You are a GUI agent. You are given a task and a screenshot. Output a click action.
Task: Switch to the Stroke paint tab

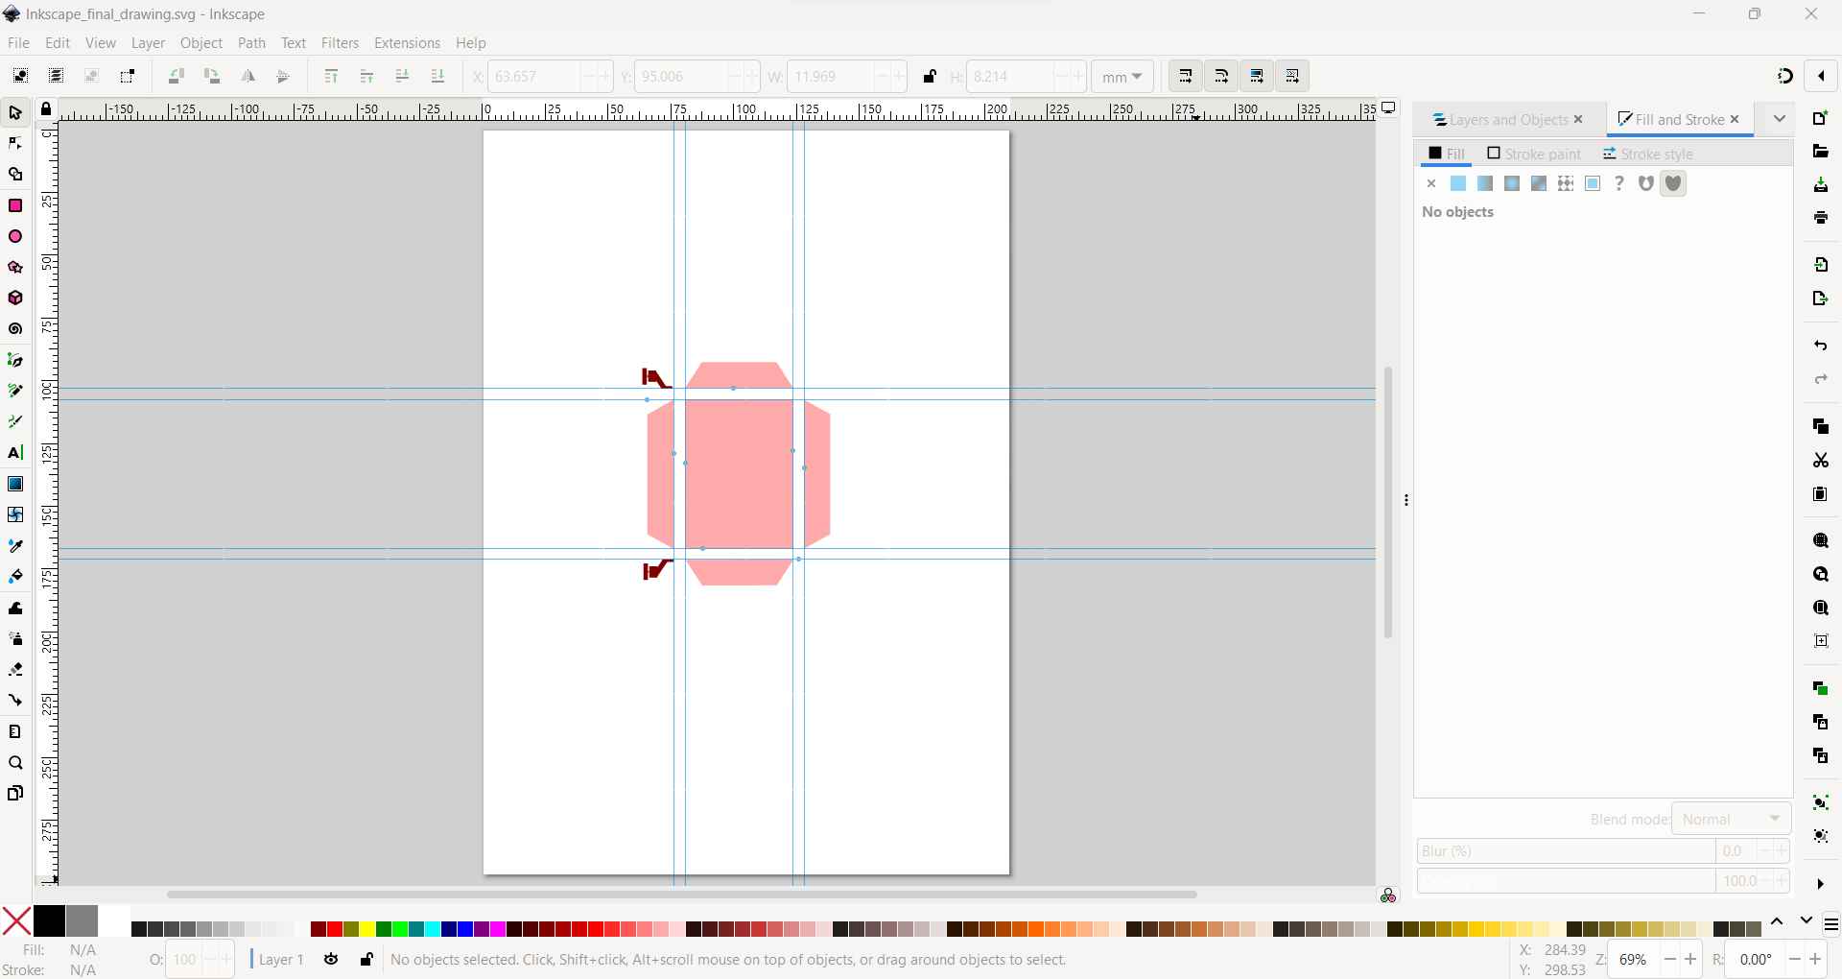click(x=1534, y=154)
